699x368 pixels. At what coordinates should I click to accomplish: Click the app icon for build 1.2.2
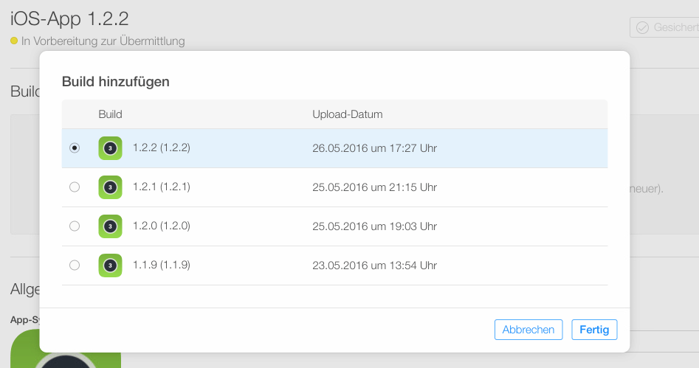(110, 148)
